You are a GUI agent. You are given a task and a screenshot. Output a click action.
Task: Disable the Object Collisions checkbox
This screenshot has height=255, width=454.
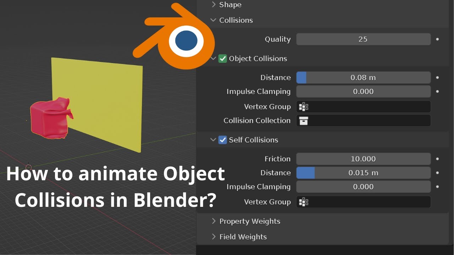(222, 58)
